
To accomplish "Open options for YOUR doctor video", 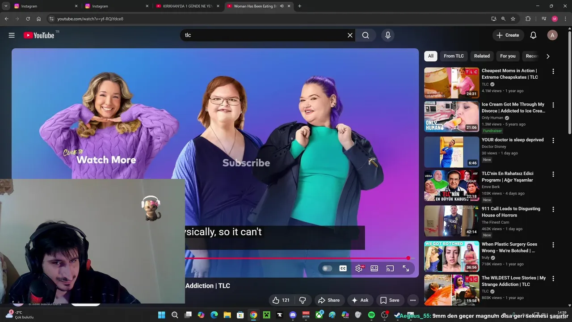I will 553,140.
